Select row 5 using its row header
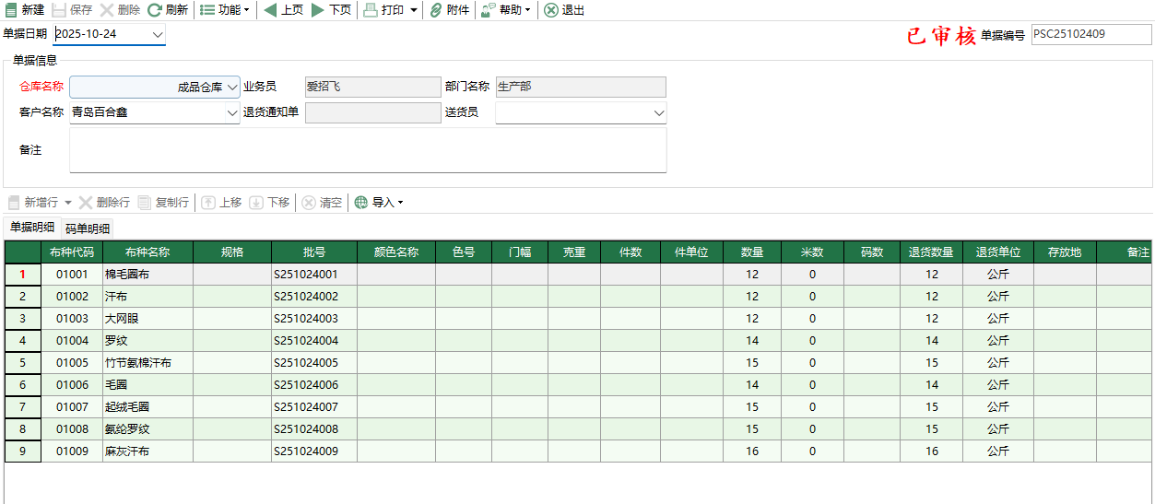Image resolution: width=1155 pixels, height=504 pixels. (23, 362)
